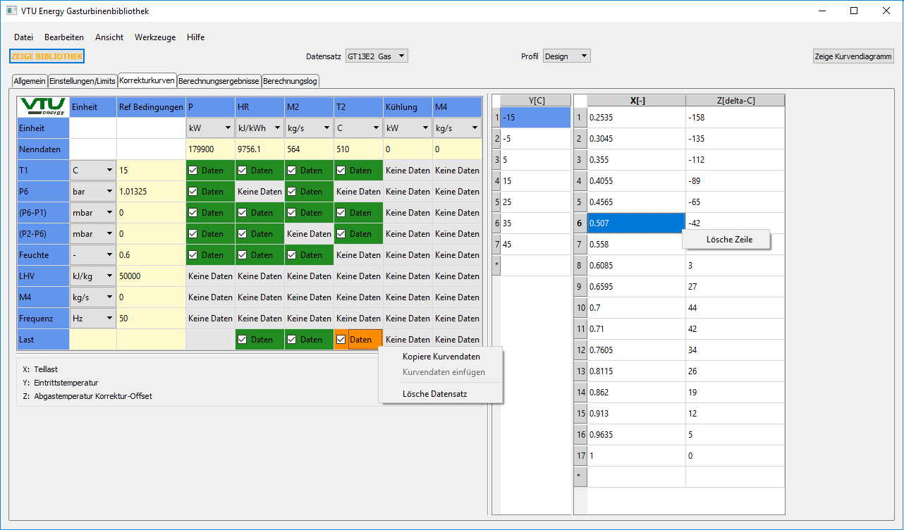904x530 pixels.
Task: Toggle Daten checkbox for (P6-P1) row, T2 column
Action: click(x=341, y=213)
